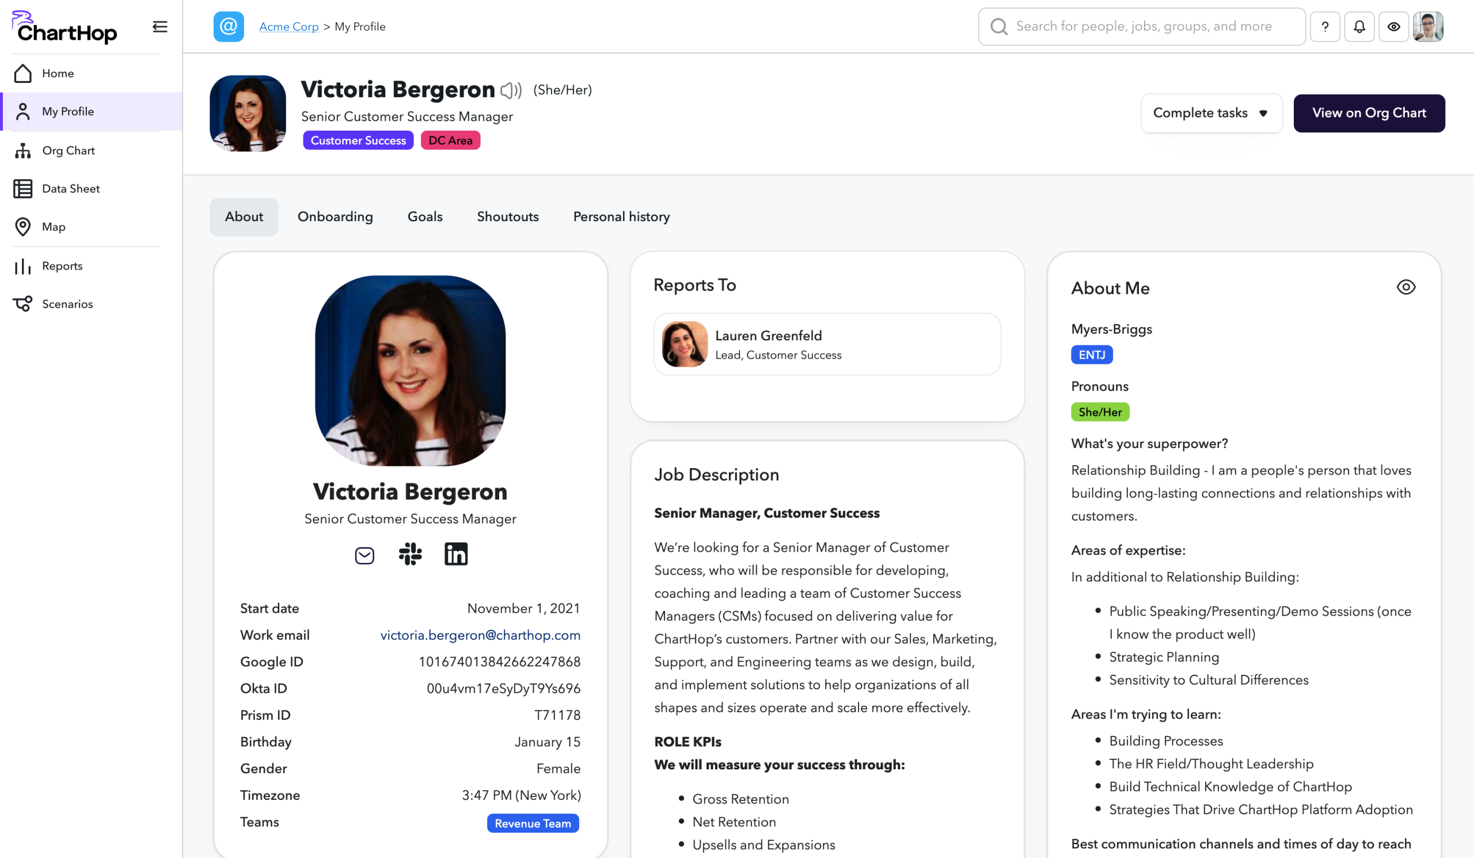Click the Revenue Team tag
The width and height of the screenshot is (1474, 858).
[x=532, y=823]
